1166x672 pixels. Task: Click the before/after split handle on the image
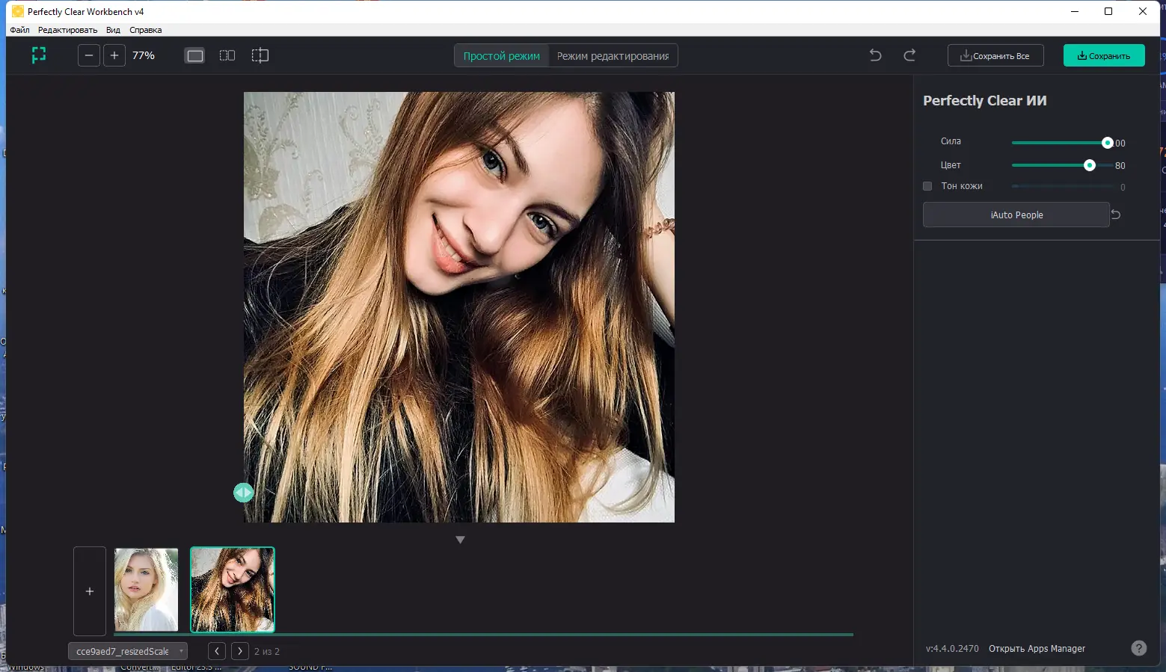pos(243,493)
